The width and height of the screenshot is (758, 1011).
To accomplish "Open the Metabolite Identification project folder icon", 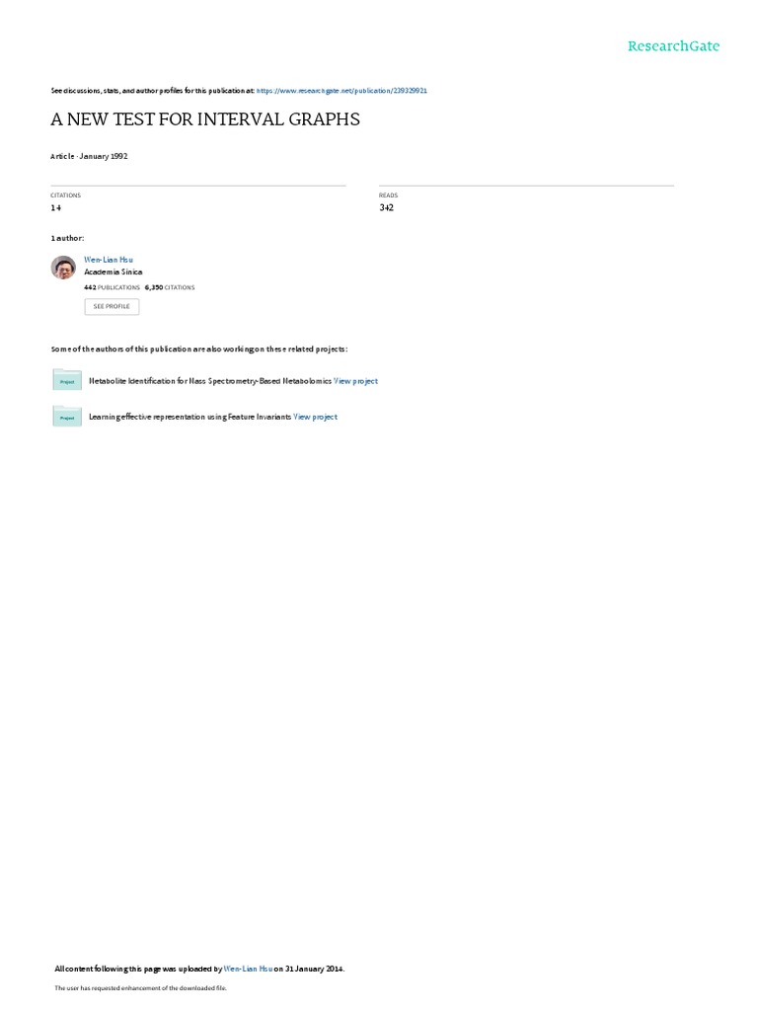I will (67, 380).
